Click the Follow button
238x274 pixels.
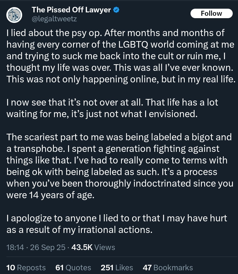pyautogui.click(x=211, y=13)
